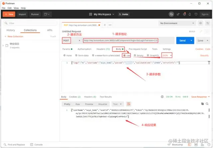Switch to the APIs sidebar tab
Image resolution: width=213 pixels, height=148 pixels.
[50, 30]
